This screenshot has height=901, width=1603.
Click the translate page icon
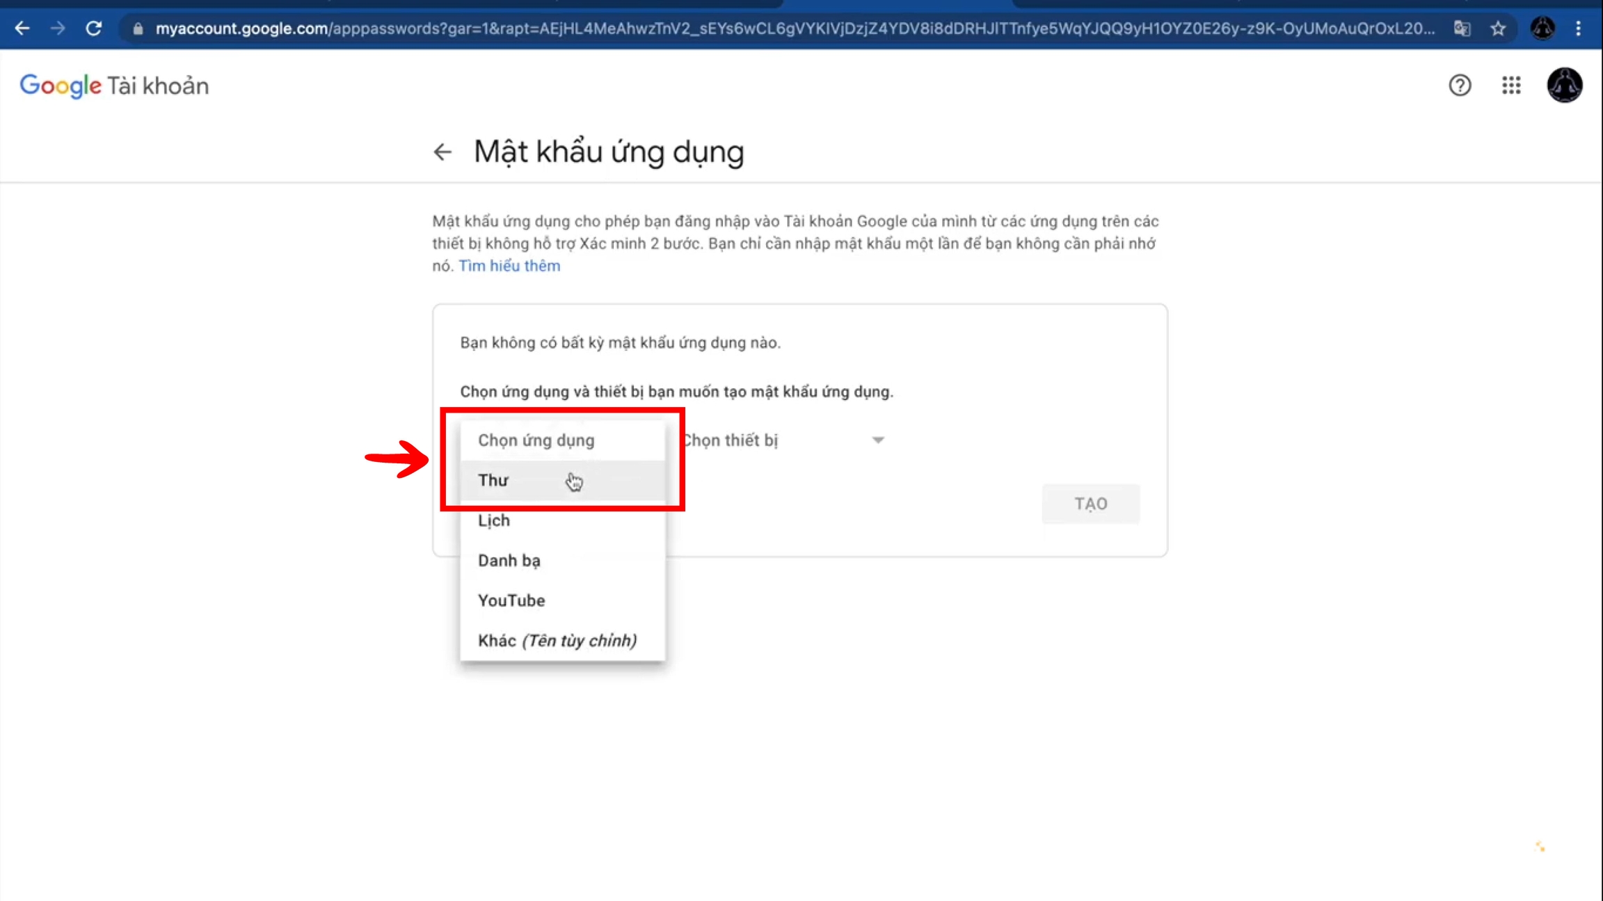click(x=1462, y=29)
